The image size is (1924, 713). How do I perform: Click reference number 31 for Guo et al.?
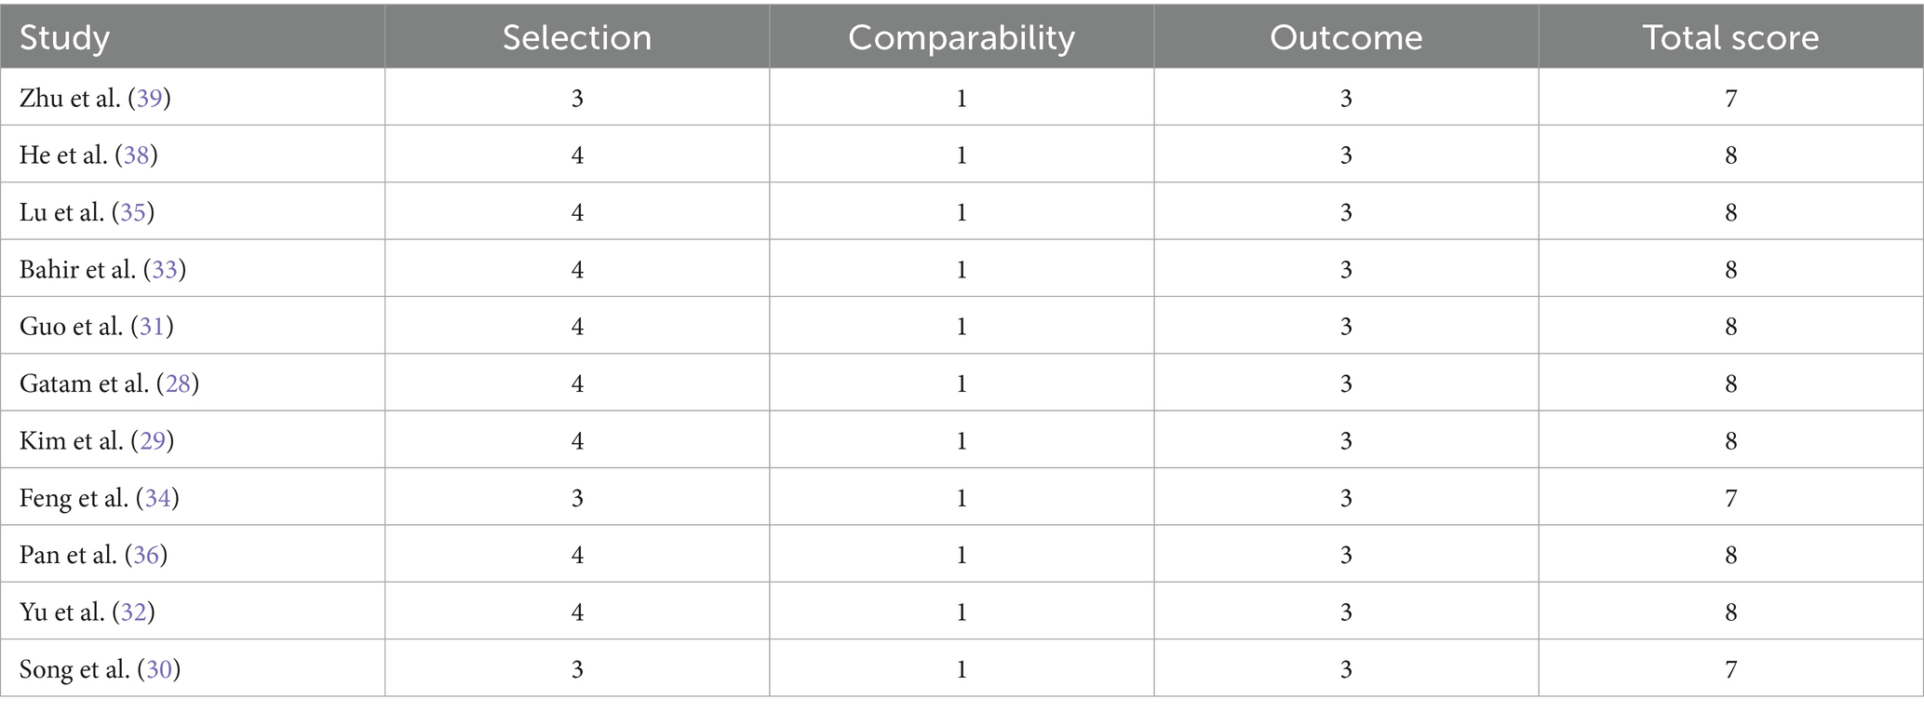point(153,327)
